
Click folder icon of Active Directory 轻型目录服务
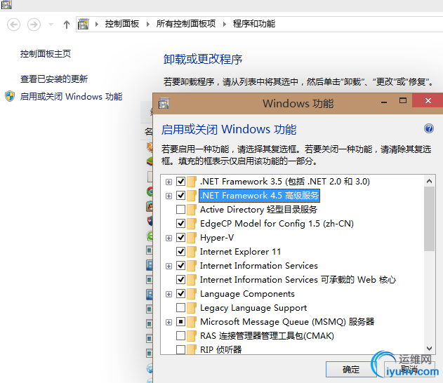192,210
